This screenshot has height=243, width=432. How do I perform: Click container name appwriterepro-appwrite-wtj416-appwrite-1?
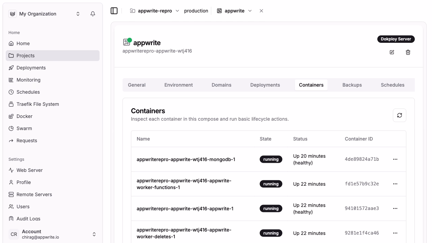(185, 209)
